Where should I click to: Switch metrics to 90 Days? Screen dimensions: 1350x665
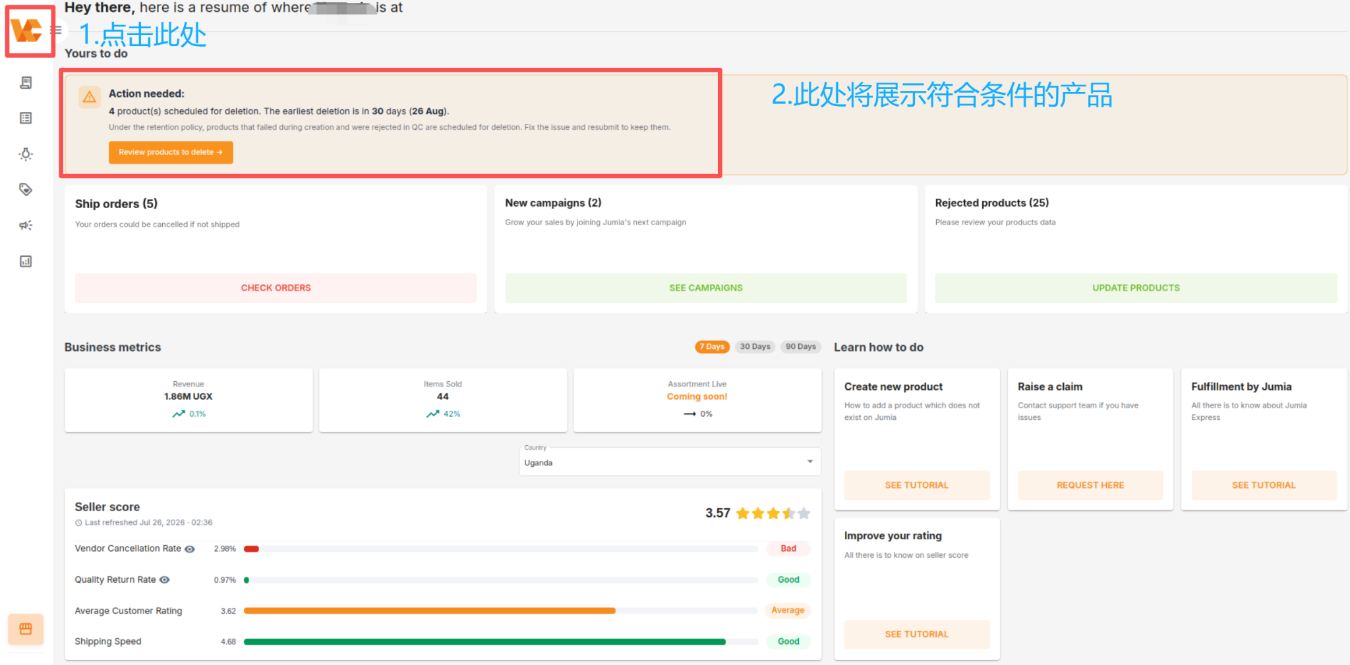(801, 347)
